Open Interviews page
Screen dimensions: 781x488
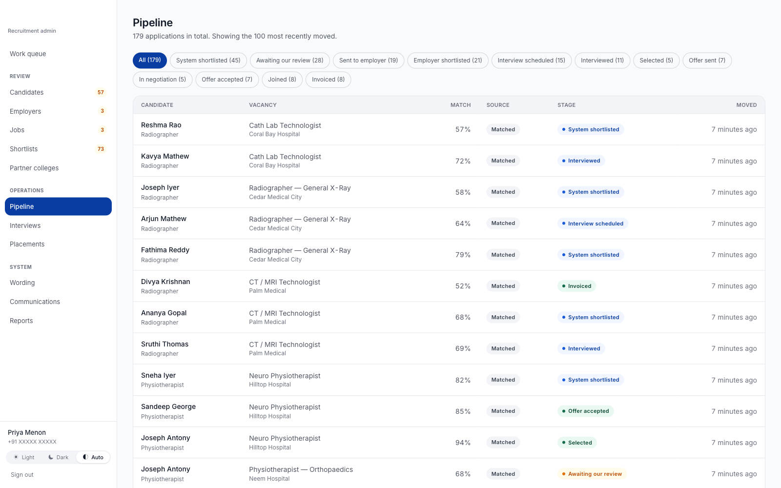click(x=59, y=225)
